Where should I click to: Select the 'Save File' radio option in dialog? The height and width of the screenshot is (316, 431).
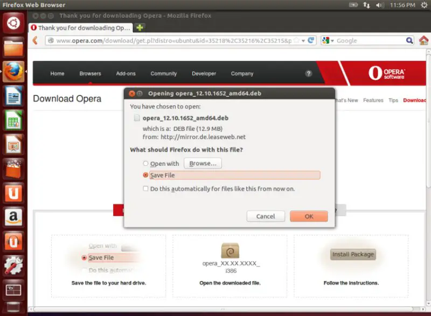[145, 175]
